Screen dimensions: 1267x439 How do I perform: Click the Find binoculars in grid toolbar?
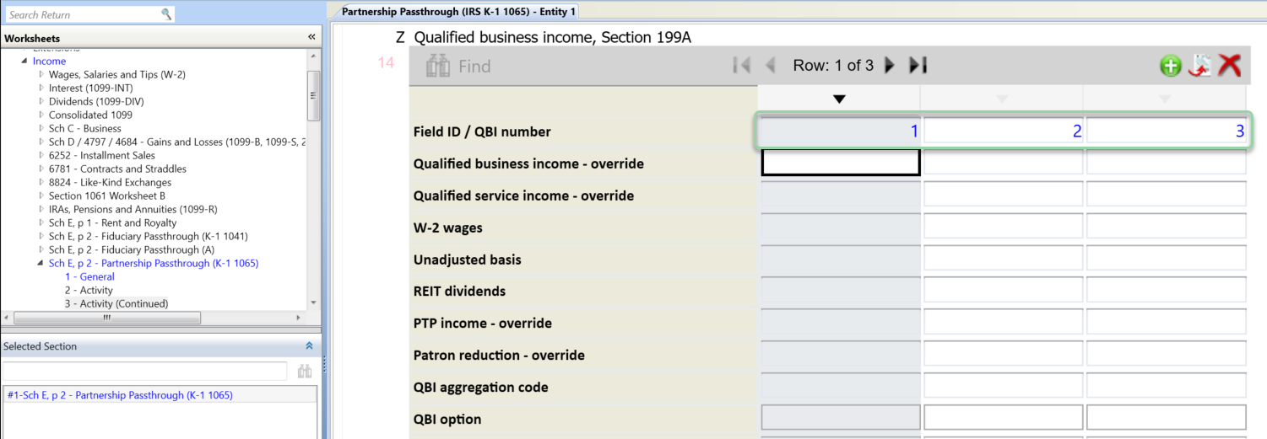[x=438, y=67]
